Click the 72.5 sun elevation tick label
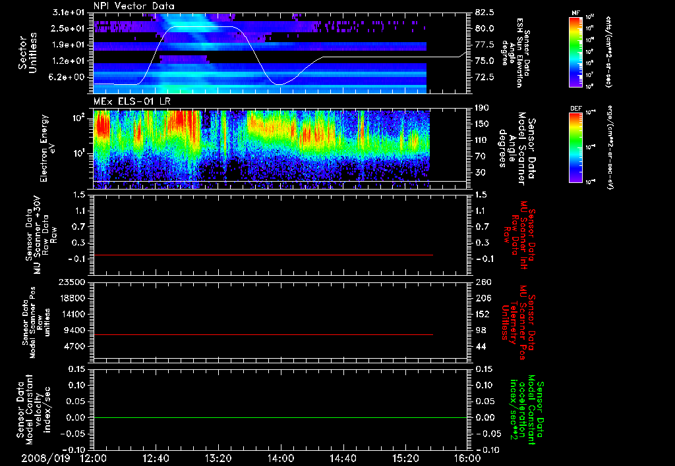Viewport: 675px width, 466px height. [x=484, y=78]
